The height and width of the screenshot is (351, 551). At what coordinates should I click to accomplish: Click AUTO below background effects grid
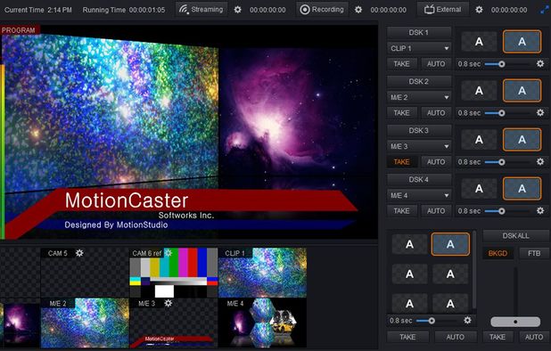(456, 337)
